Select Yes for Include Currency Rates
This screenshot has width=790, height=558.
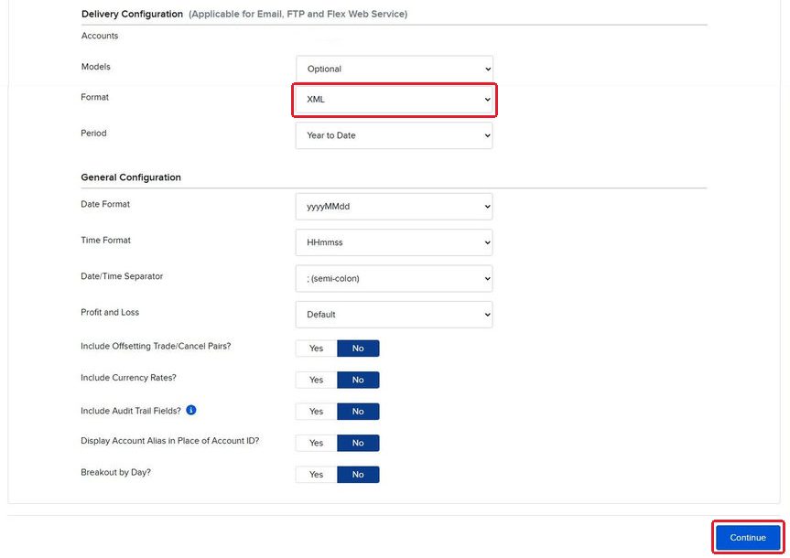click(x=317, y=381)
